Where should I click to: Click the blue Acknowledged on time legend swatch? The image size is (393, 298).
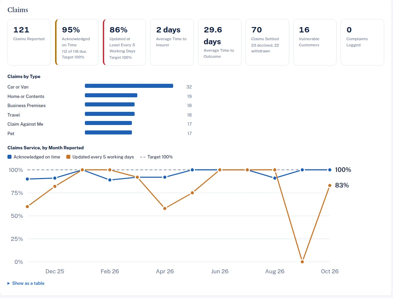pyautogui.click(x=9, y=157)
